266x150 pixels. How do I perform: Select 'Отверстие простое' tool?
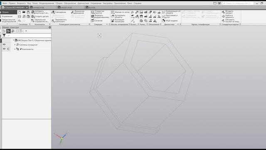click(98, 12)
